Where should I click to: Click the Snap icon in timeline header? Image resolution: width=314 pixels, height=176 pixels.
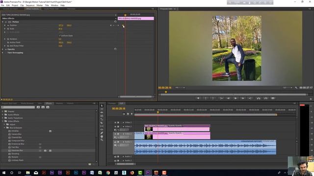coord(124,114)
